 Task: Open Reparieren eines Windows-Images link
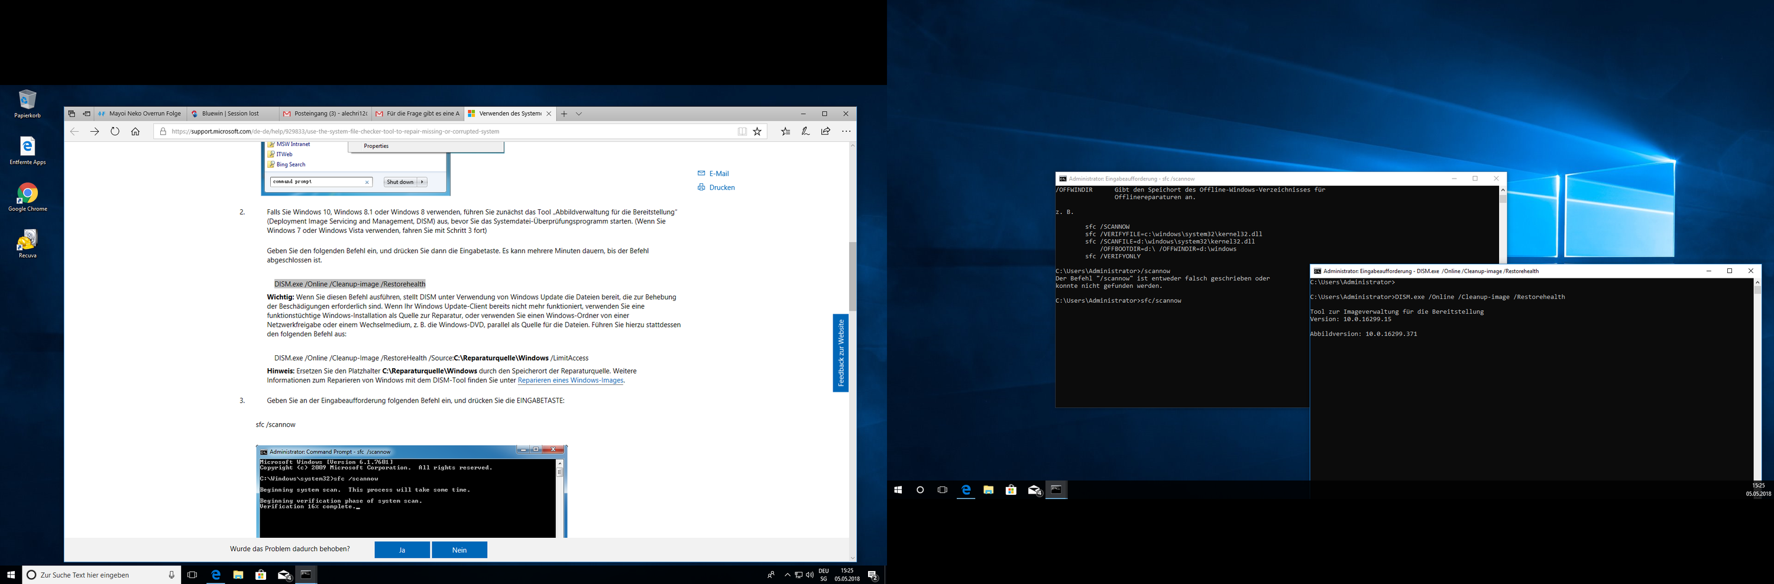pyautogui.click(x=570, y=380)
